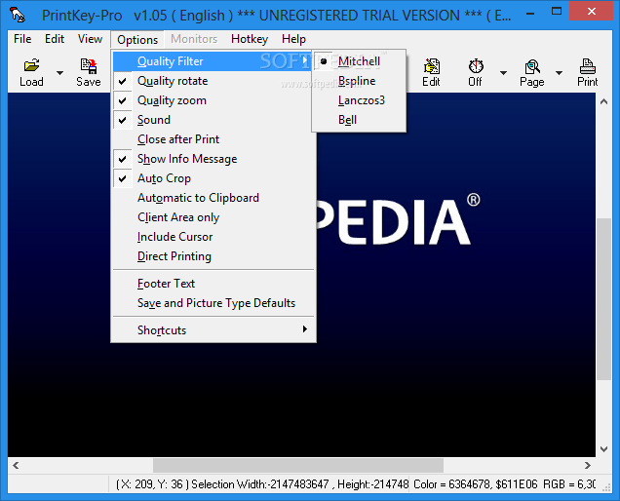This screenshot has width=620, height=501.
Task: Expand the Off timer dropdown arrow
Action: click(503, 73)
